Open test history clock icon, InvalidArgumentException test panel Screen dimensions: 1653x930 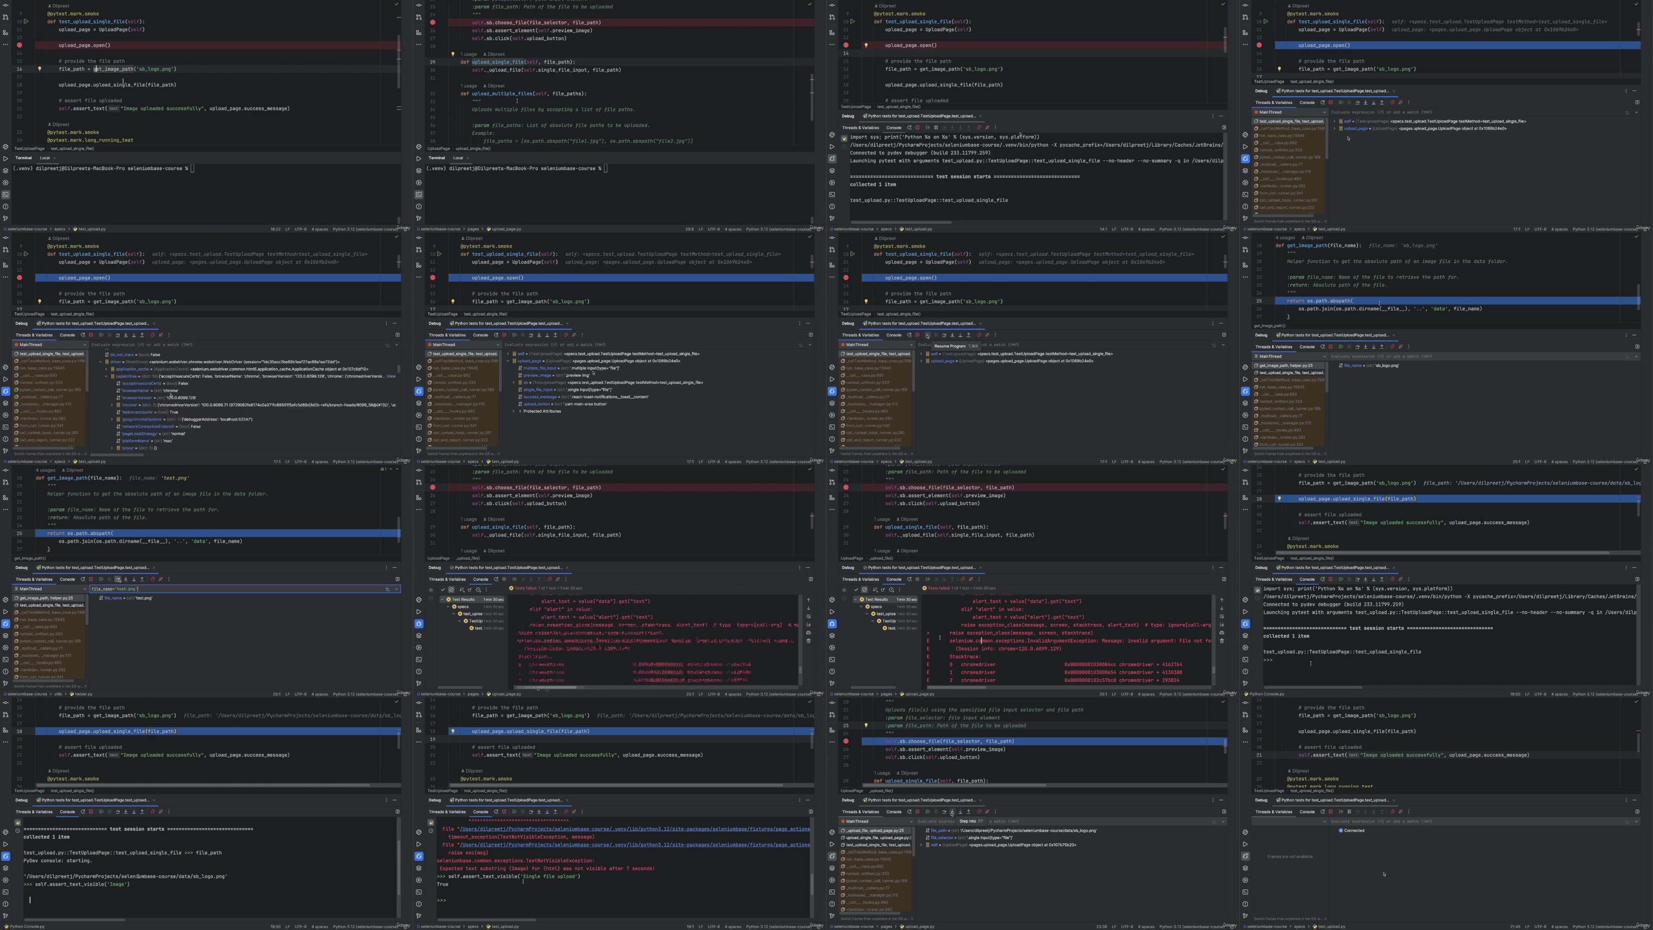pos(892,590)
